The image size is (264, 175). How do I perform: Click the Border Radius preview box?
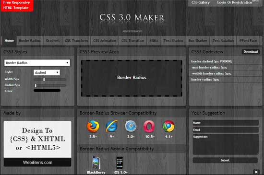point(132,78)
